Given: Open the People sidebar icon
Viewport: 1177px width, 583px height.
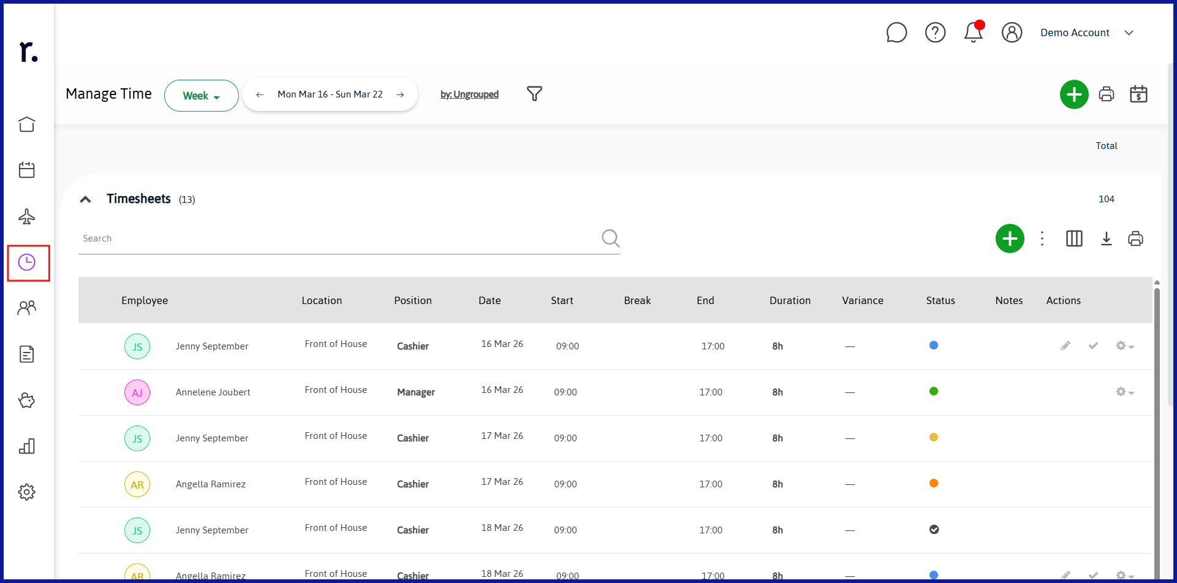Looking at the screenshot, I should pos(27,308).
